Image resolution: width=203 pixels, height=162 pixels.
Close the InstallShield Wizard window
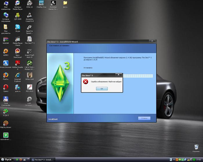coord(152,41)
